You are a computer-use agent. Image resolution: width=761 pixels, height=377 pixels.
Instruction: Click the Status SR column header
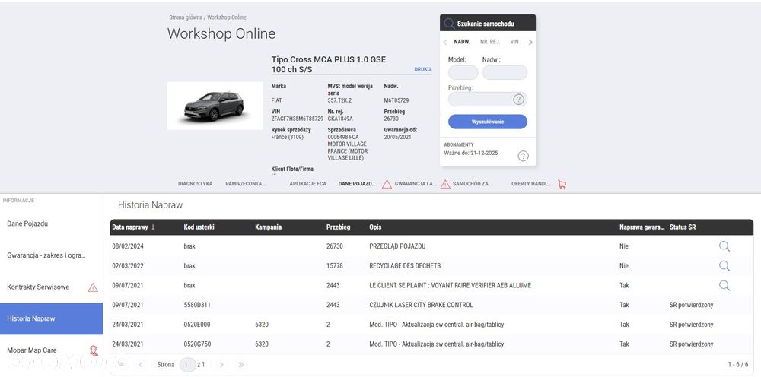(x=683, y=227)
